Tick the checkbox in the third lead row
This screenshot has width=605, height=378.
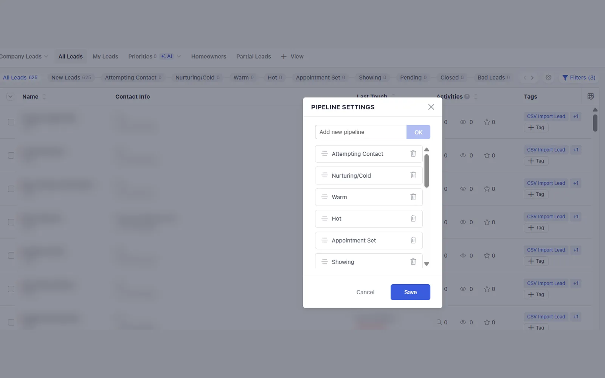[11, 189]
